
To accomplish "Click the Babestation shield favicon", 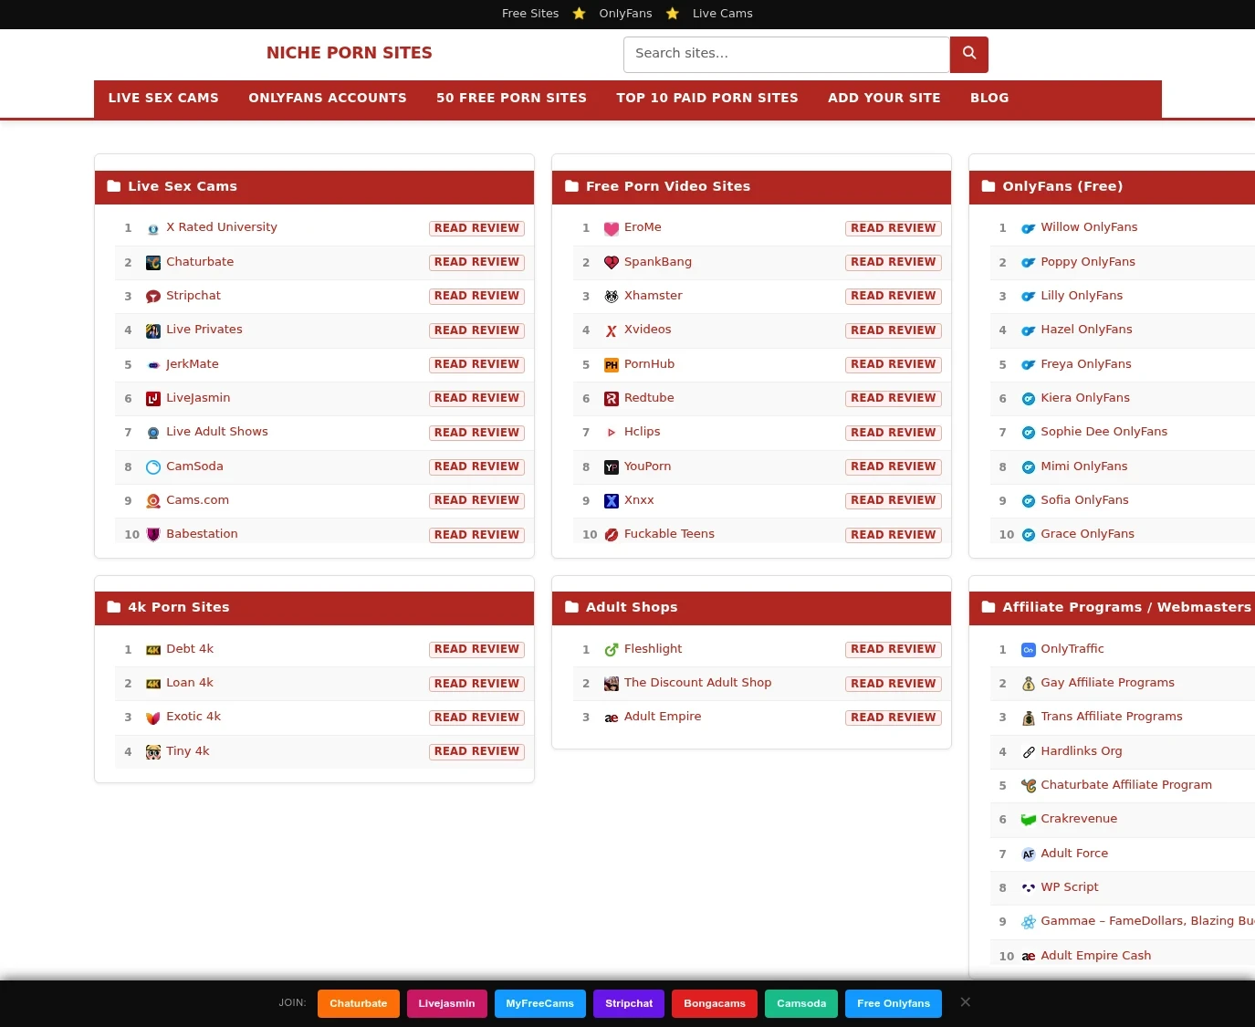I will pyautogui.click(x=153, y=535).
